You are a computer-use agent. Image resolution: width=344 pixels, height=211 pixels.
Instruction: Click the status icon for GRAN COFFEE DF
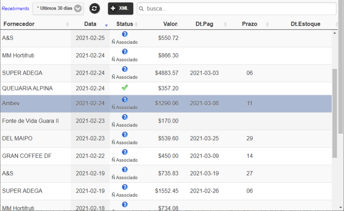point(125,152)
